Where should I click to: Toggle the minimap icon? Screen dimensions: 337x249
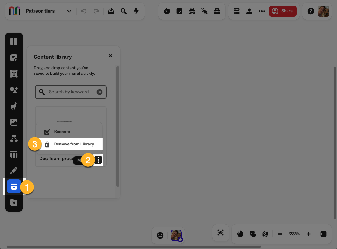pyautogui.click(x=265, y=234)
